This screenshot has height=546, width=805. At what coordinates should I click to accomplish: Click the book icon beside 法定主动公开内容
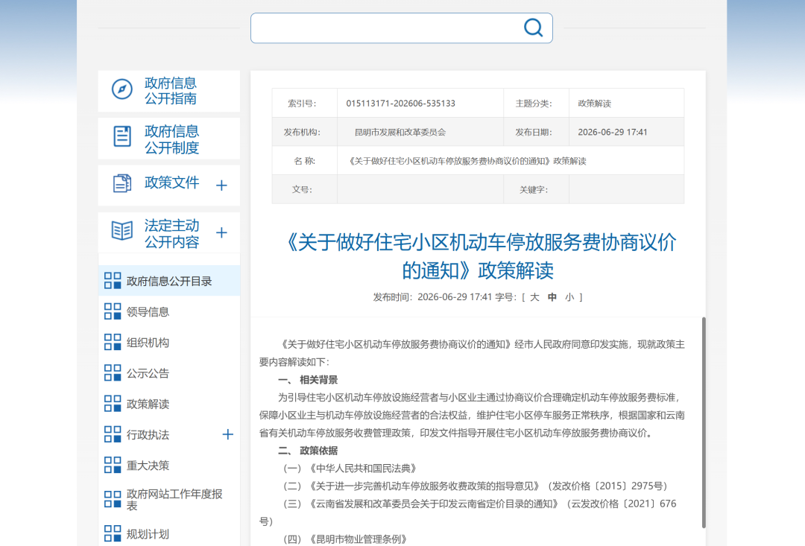(x=122, y=230)
